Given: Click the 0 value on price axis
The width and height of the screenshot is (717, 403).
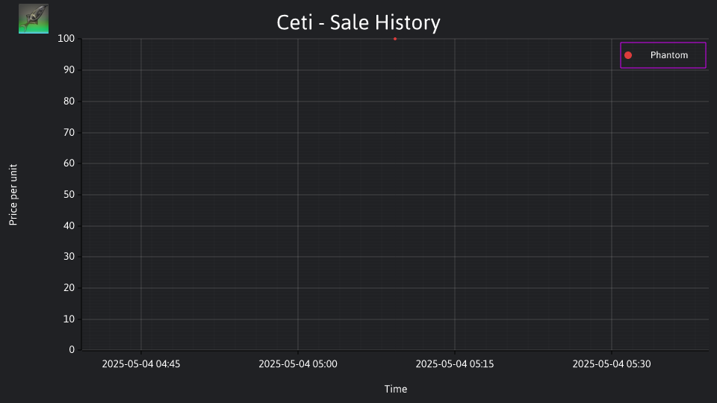Looking at the screenshot, I should click(72, 349).
